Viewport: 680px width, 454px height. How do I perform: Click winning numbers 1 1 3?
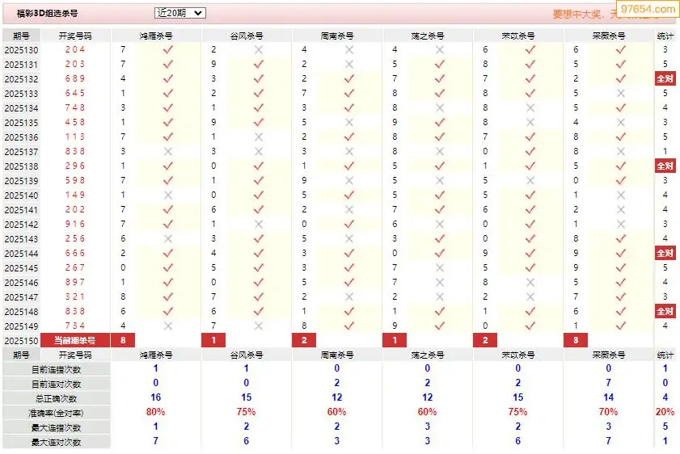click(75, 137)
